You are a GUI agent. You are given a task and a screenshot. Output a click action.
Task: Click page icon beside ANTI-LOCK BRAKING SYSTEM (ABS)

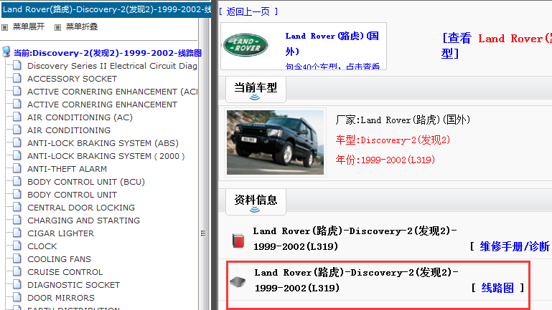coord(17,142)
